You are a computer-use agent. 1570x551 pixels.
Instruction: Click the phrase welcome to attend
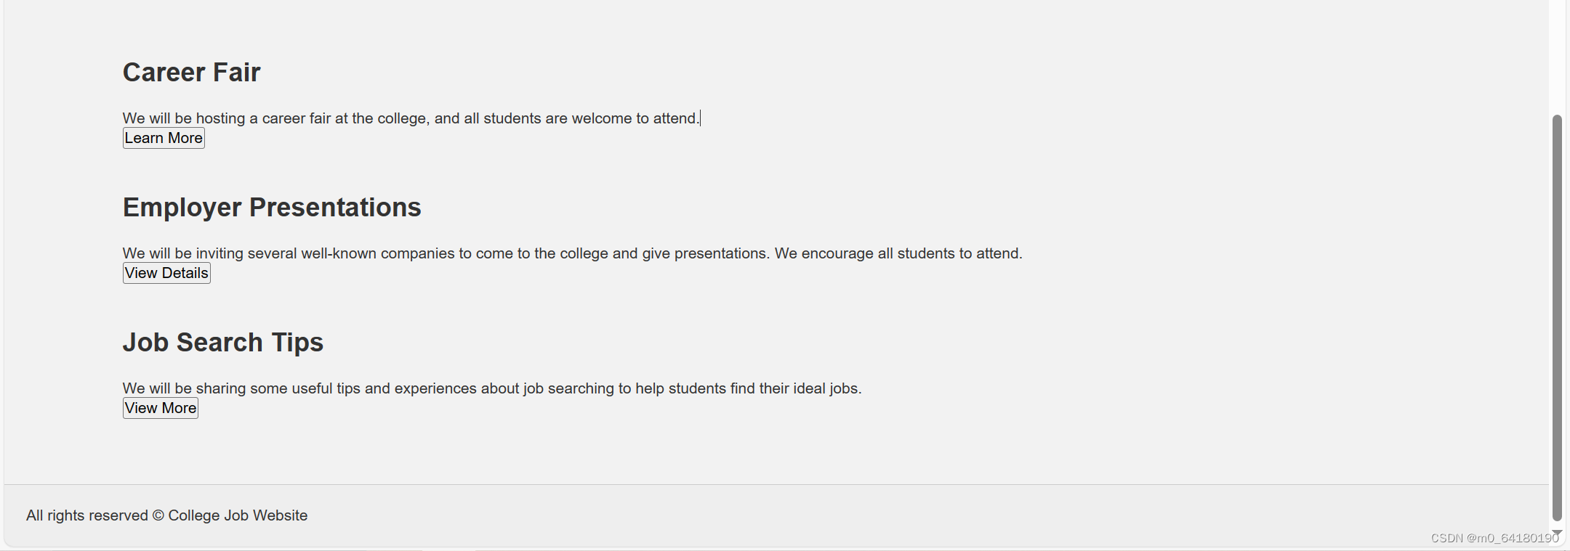tap(635, 118)
